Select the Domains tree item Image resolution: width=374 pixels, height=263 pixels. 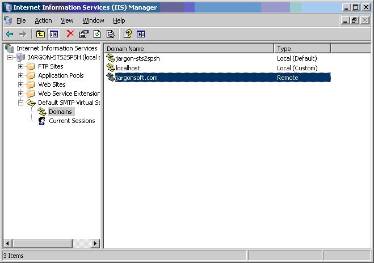(x=60, y=112)
